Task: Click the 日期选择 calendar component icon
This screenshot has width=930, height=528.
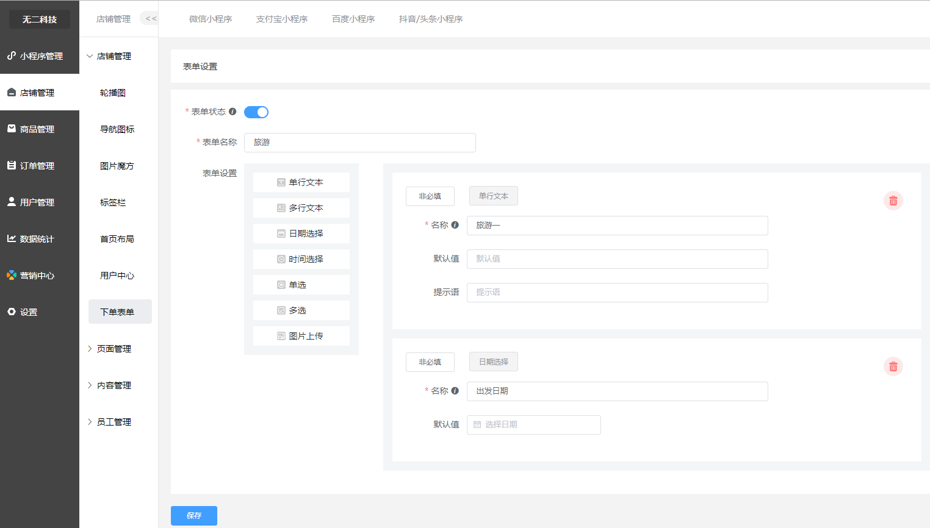Action: click(281, 234)
